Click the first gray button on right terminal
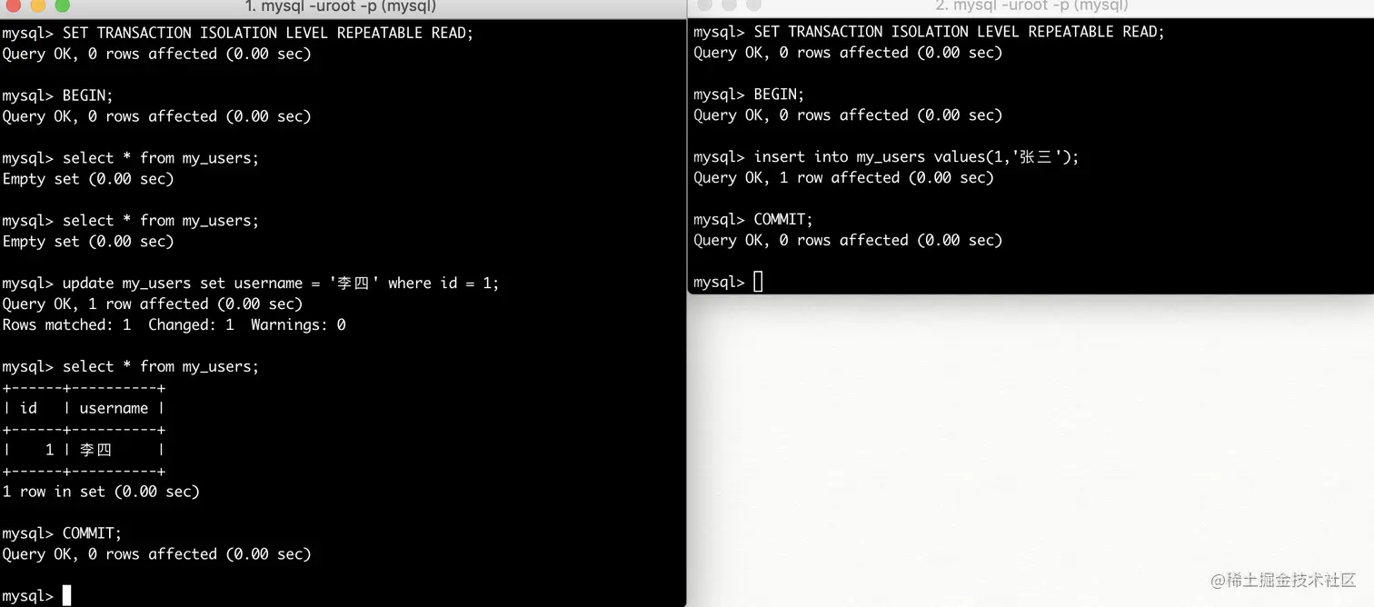Viewport: 1374px width, 607px height. [x=704, y=5]
